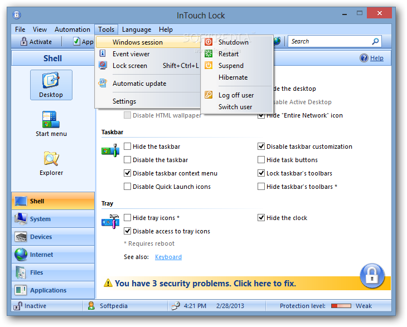Open the Language menu
Viewport: 407px width, 327px height.
pos(137,30)
